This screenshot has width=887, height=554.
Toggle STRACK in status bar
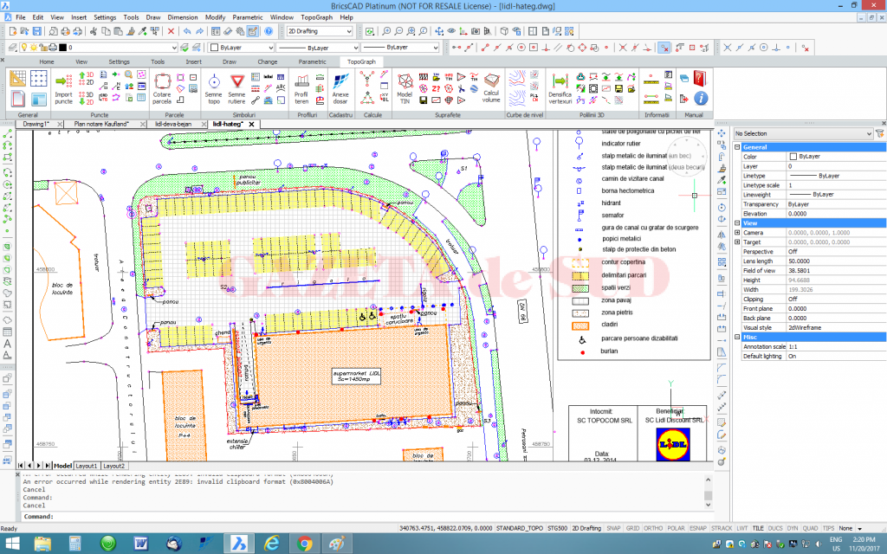(x=722, y=528)
